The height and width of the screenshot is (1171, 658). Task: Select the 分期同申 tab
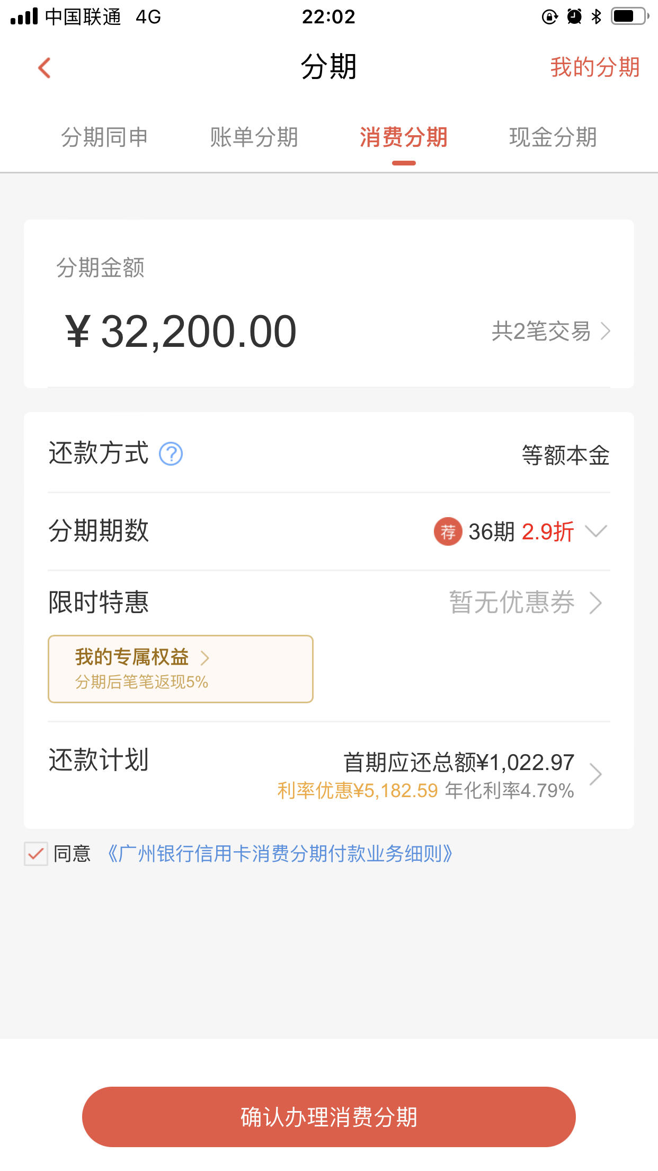tap(104, 137)
